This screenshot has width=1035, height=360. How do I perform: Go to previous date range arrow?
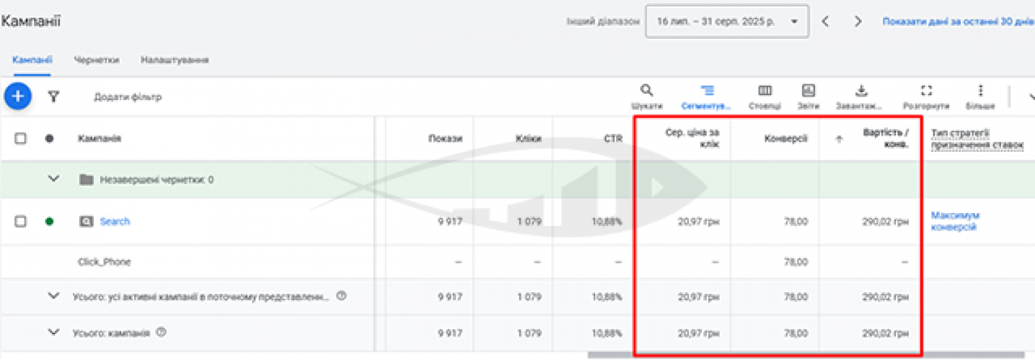pyautogui.click(x=825, y=22)
